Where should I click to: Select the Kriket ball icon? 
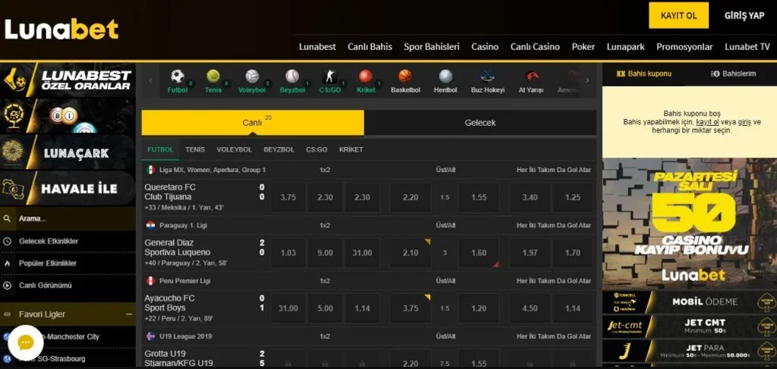[366, 77]
